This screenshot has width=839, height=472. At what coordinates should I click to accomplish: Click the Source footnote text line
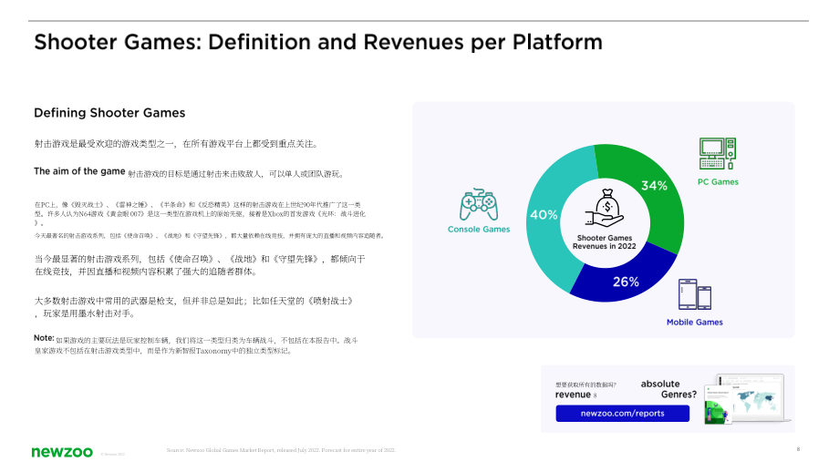pos(281,450)
